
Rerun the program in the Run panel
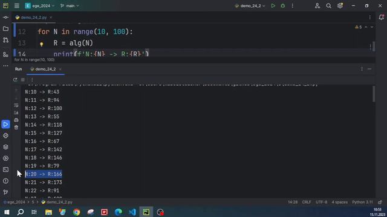[15, 80]
